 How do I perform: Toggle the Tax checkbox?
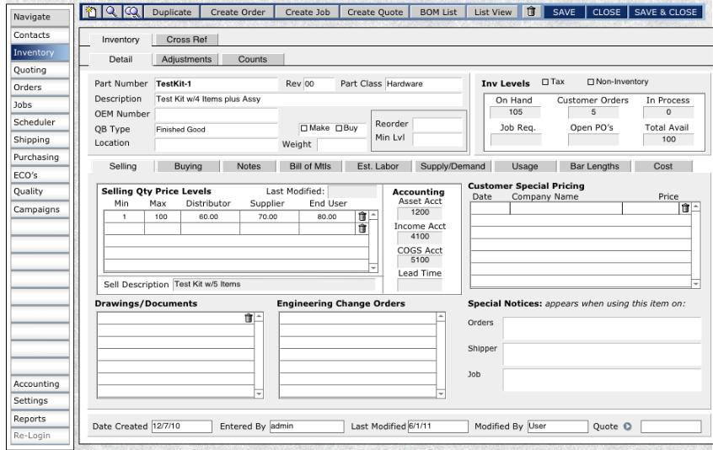pos(545,83)
